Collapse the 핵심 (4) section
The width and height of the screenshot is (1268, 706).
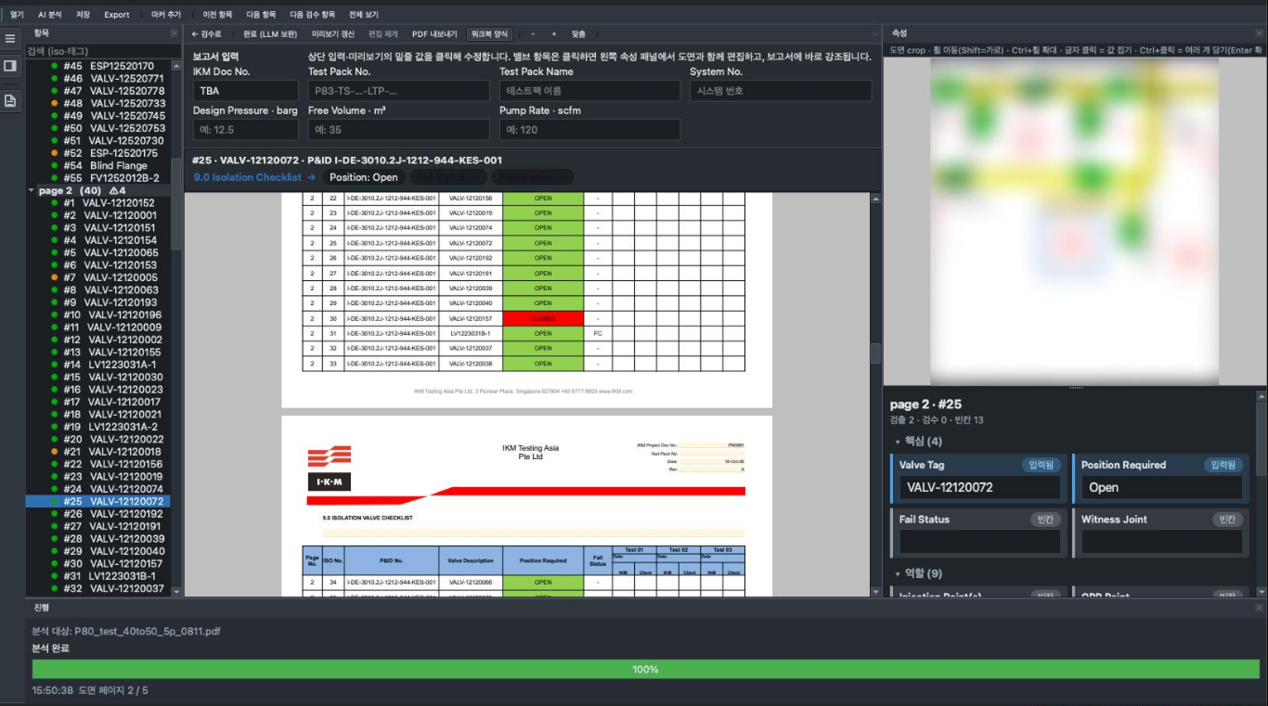coord(898,442)
